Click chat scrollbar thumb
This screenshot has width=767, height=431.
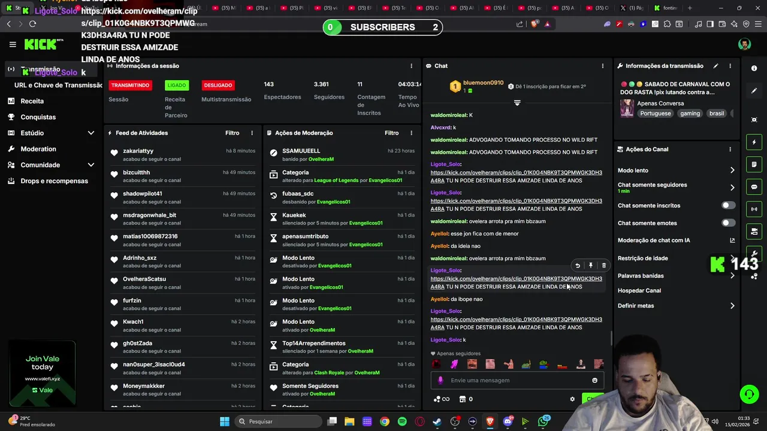(x=611, y=338)
